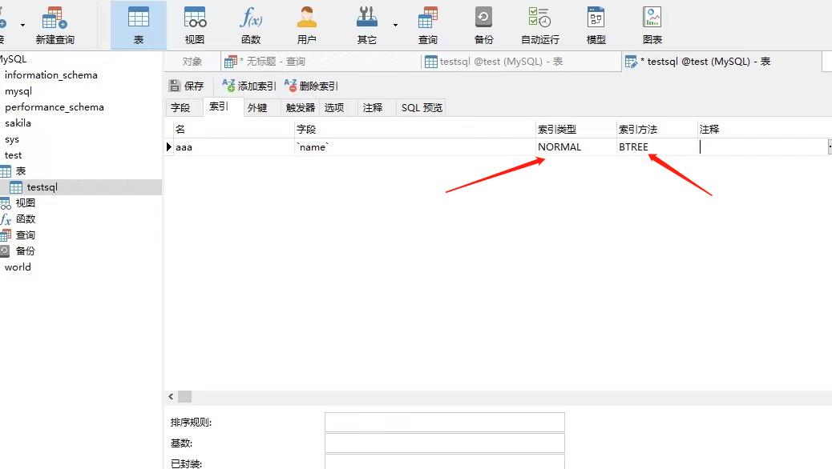Select the information_schema database

(51, 75)
